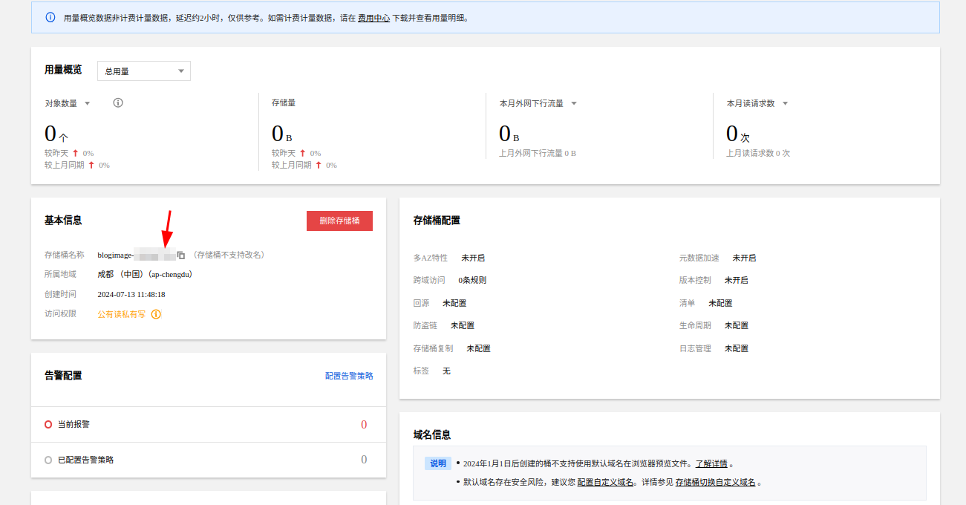The width and height of the screenshot is (966, 505).
Task: Click the gray circle icon beside 已配置告警策略
Action: tap(48, 460)
